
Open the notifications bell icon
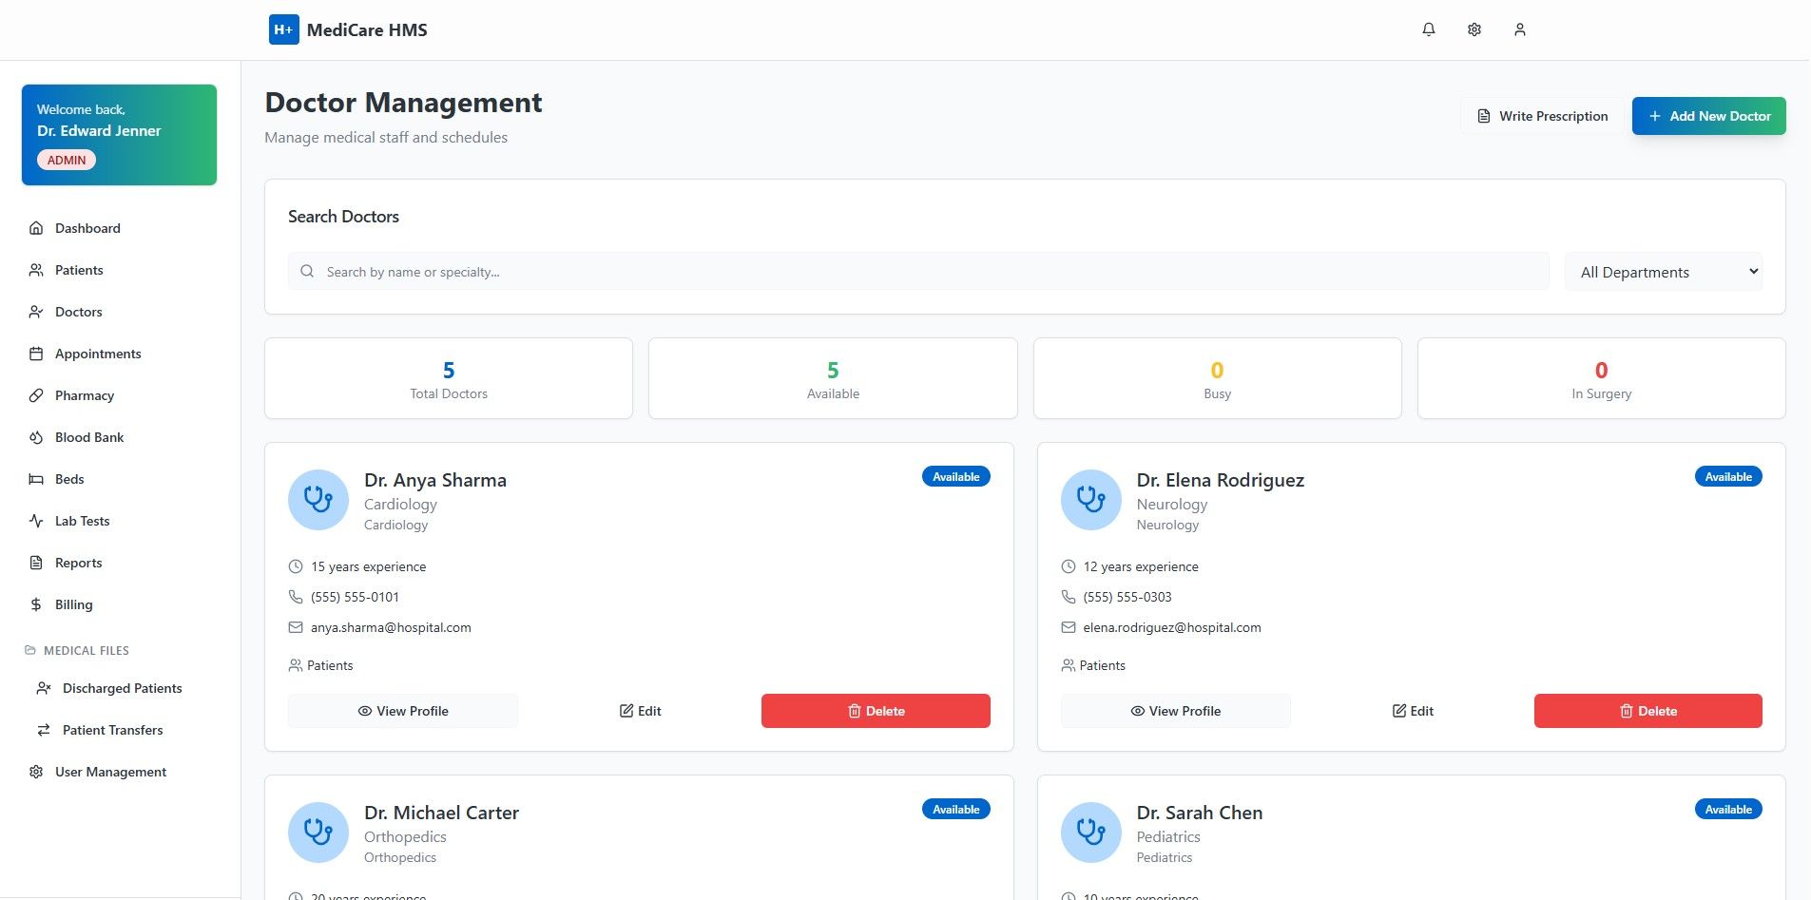pos(1428,29)
